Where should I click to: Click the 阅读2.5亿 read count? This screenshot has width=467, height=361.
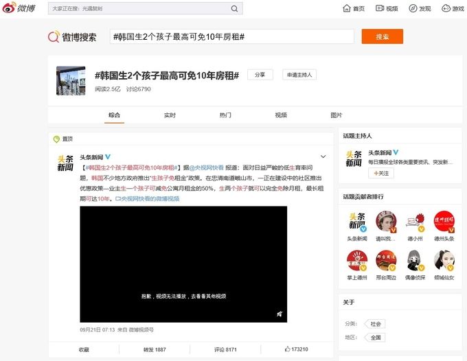click(x=108, y=89)
